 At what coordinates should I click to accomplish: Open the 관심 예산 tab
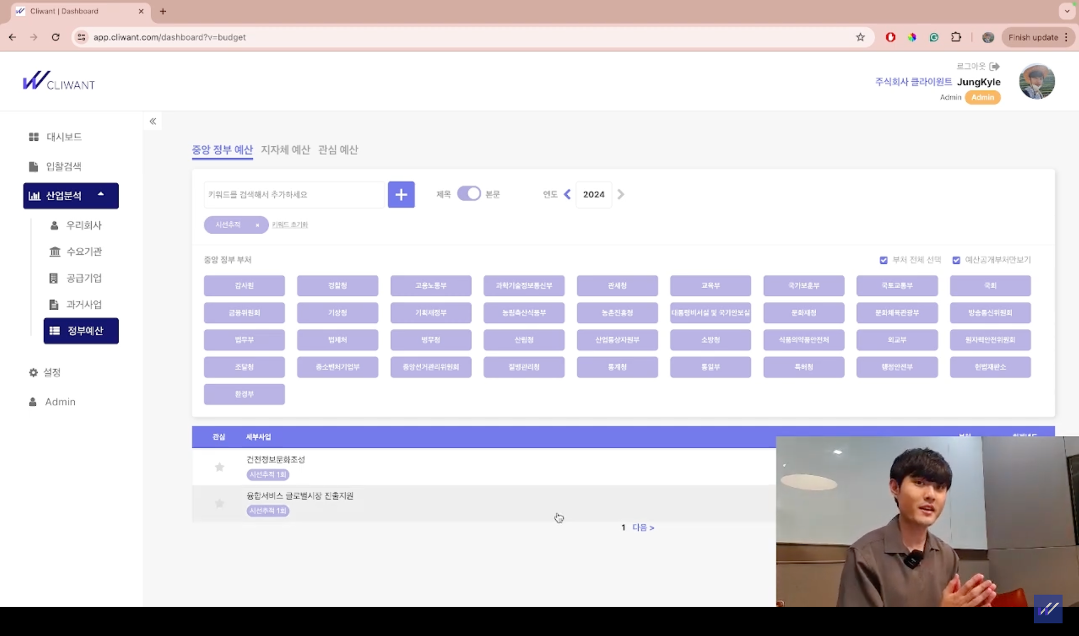pyautogui.click(x=338, y=149)
